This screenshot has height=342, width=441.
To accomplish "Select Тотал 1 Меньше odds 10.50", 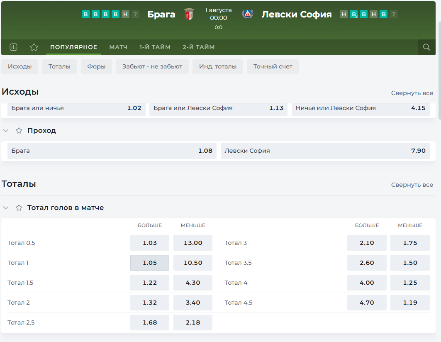I will [193, 263].
